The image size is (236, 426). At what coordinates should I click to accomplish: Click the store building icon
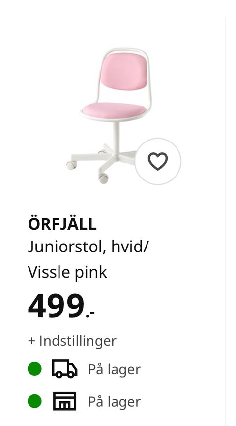click(x=64, y=401)
